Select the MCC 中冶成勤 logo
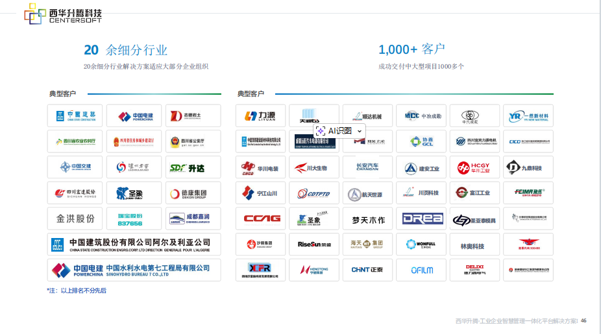 [x=421, y=116]
